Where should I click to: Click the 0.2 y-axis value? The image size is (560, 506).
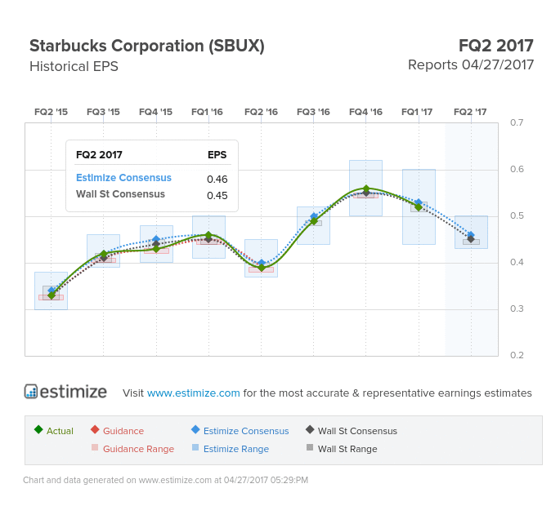click(517, 355)
